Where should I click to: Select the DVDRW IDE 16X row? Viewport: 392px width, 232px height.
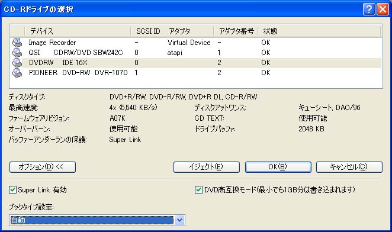click(x=196, y=63)
